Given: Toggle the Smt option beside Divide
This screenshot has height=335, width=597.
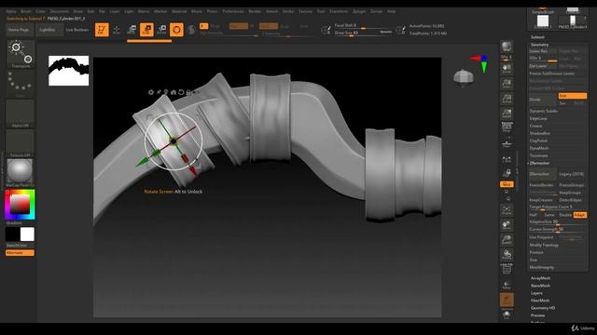Looking at the screenshot, I should tap(572, 96).
